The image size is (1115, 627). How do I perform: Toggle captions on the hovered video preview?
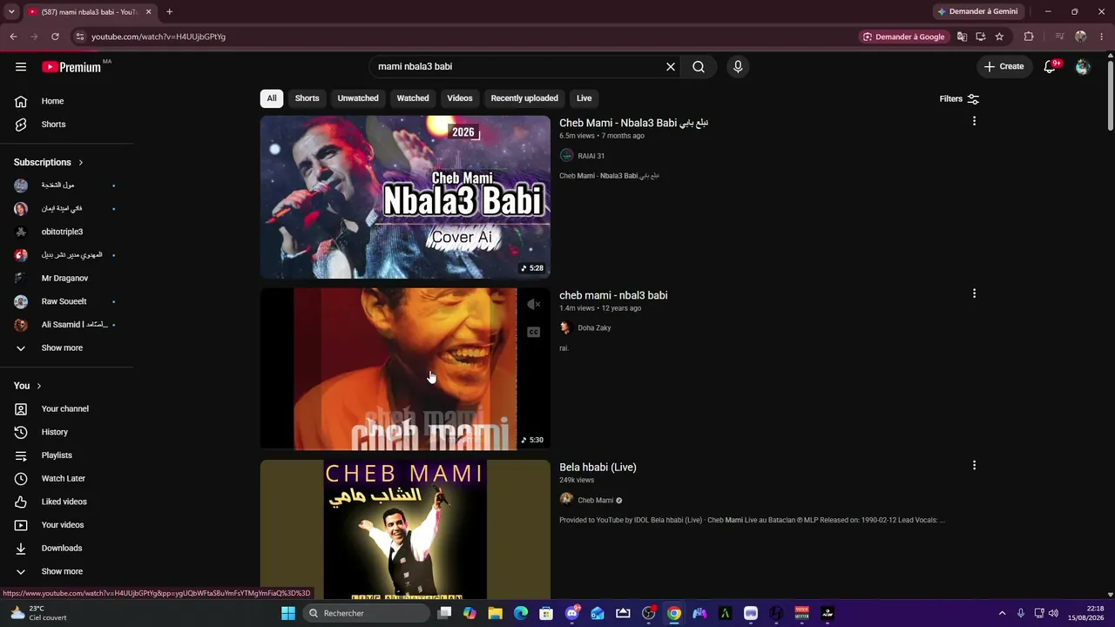tap(534, 332)
